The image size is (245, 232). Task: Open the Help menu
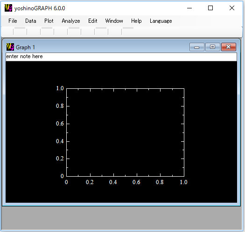[136, 21]
